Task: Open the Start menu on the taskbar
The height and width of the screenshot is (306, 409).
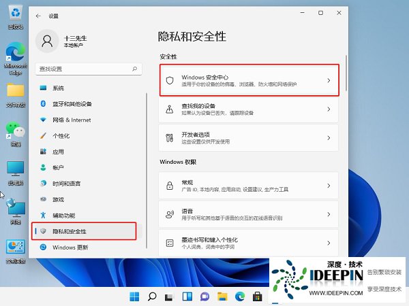Action: point(134,296)
